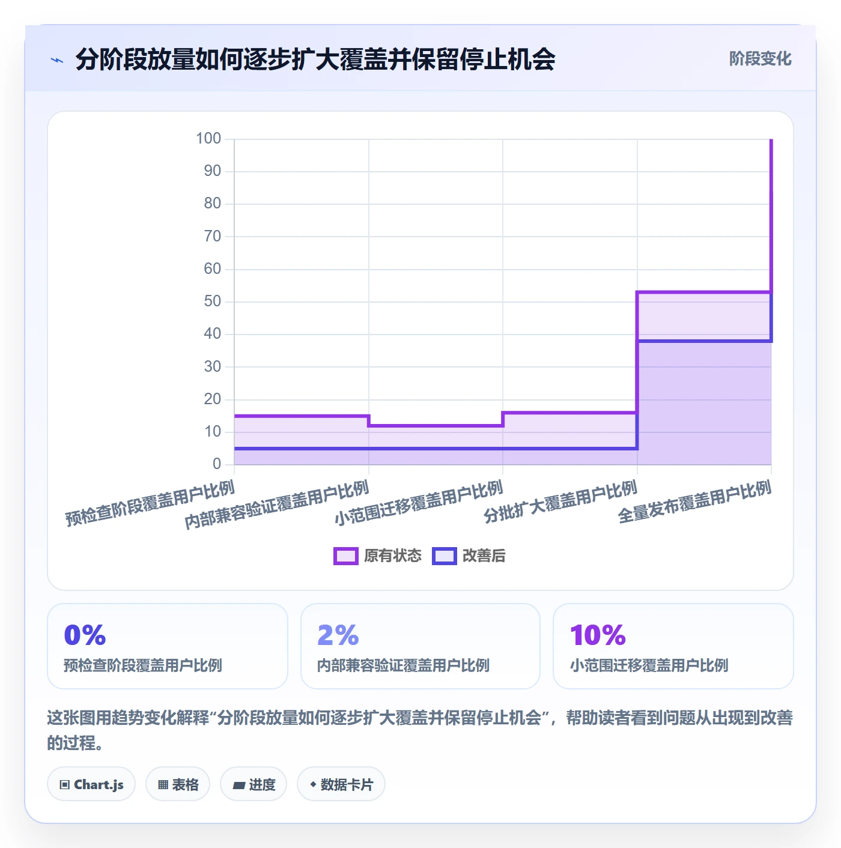The height and width of the screenshot is (848, 841).
Task: Select the 表格 tag chip
Action: tap(178, 784)
